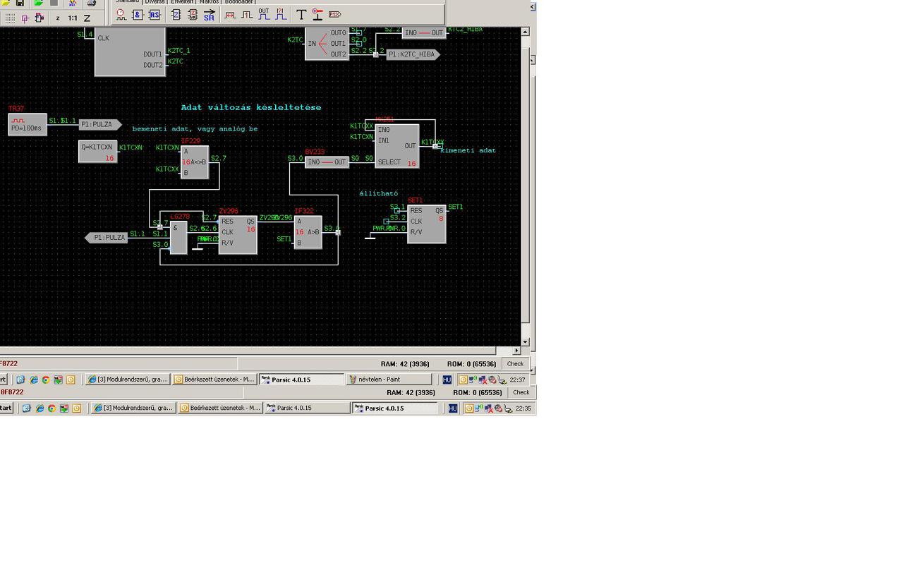This screenshot has height=570, width=903.
Task: Click the 1:1 zoom reset button
Action: point(73,18)
